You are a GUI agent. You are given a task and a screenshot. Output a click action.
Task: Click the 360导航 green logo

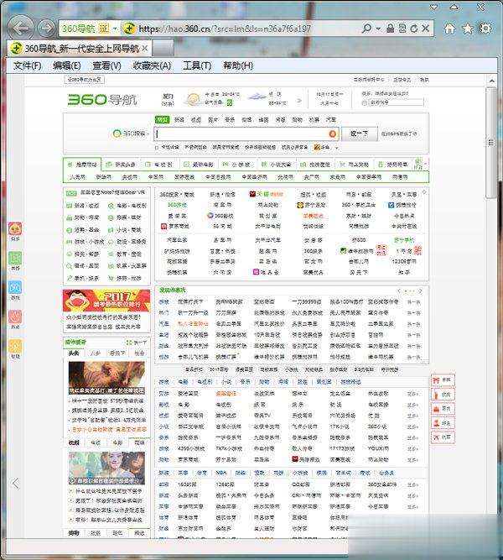coord(102,100)
